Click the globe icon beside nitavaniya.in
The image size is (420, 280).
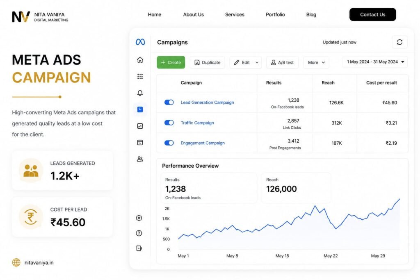tap(16, 262)
